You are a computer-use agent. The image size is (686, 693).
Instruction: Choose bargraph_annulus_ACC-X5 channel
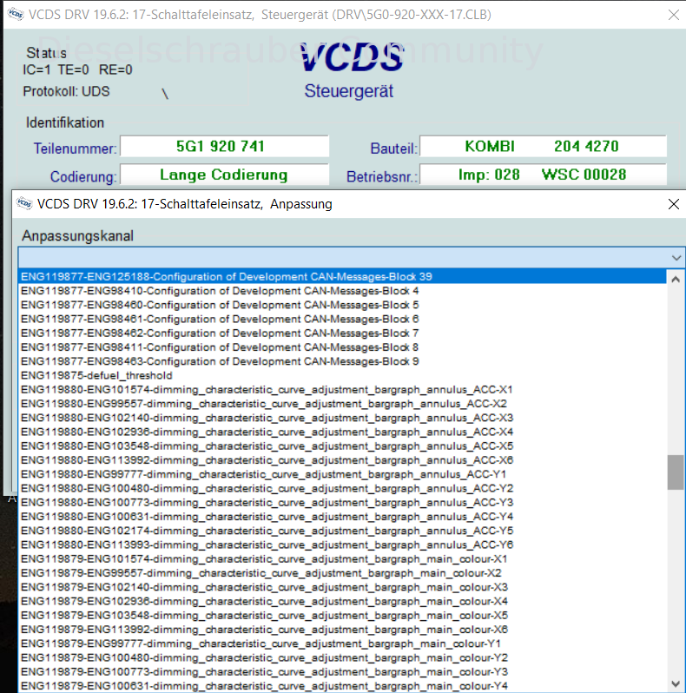tap(342, 446)
